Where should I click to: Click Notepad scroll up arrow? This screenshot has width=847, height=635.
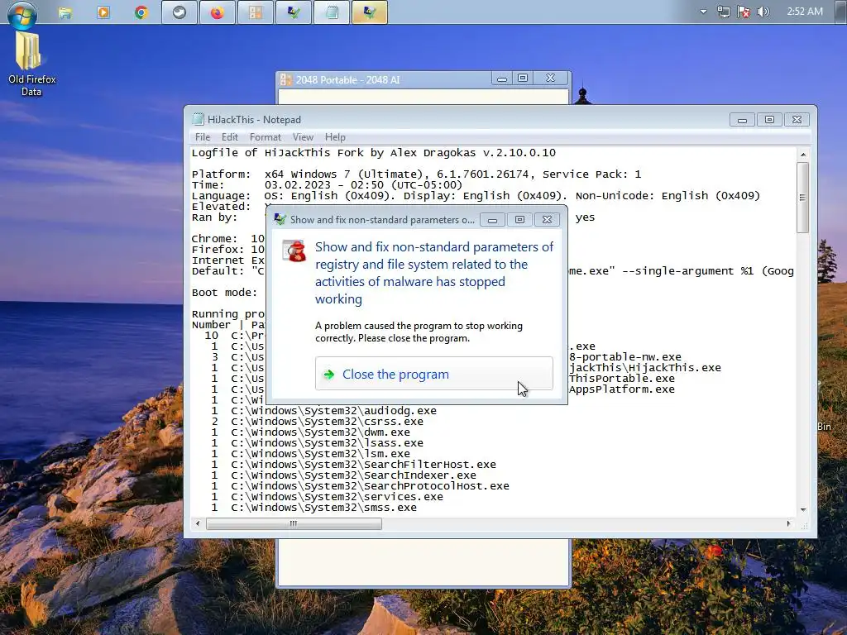pyautogui.click(x=802, y=155)
